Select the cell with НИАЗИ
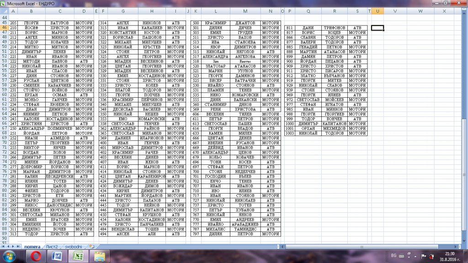 tap(31, 138)
